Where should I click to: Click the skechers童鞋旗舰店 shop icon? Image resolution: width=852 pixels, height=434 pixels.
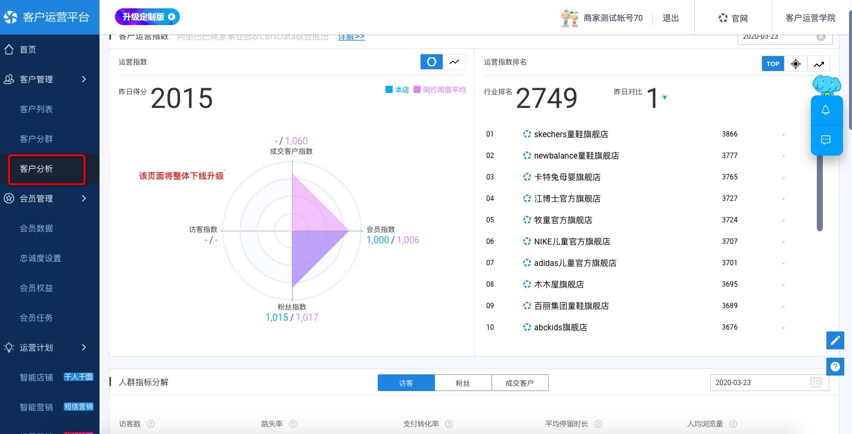click(x=527, y=134)
